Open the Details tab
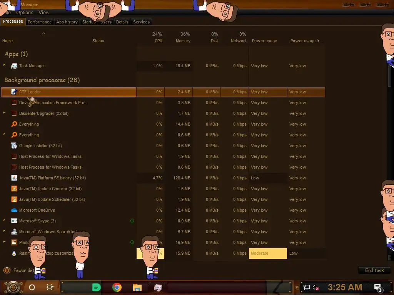This screenshot has height=295, width=394. tap(122, 22)
